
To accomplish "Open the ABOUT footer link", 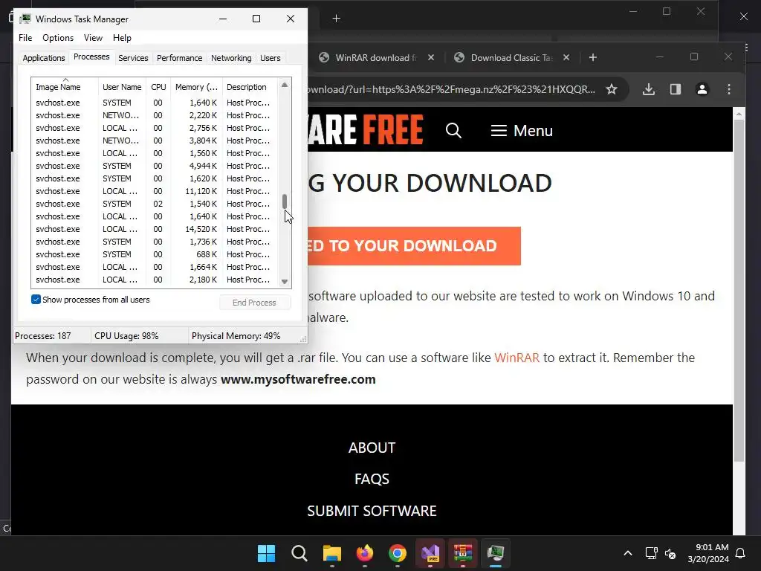I will [372, 448].
